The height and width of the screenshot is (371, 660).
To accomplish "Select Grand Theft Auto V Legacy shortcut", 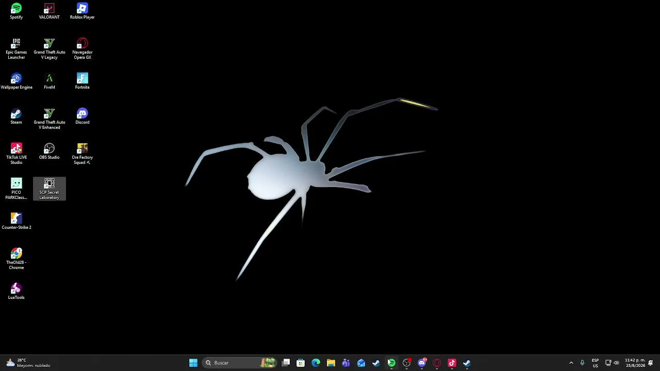I will [x=49, y=48].
